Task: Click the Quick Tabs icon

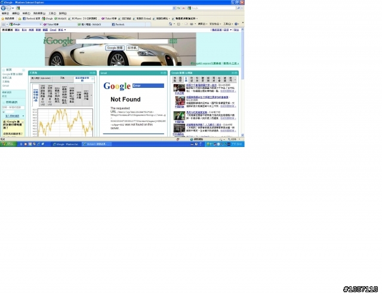Action: click(4, 24)
